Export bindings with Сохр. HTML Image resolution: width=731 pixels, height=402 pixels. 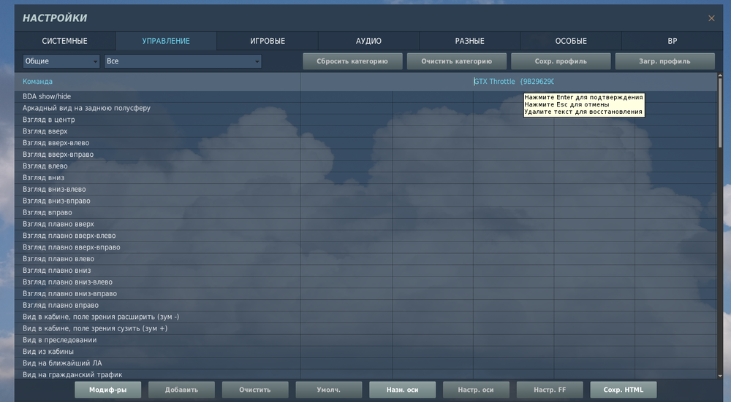point(624,390)
